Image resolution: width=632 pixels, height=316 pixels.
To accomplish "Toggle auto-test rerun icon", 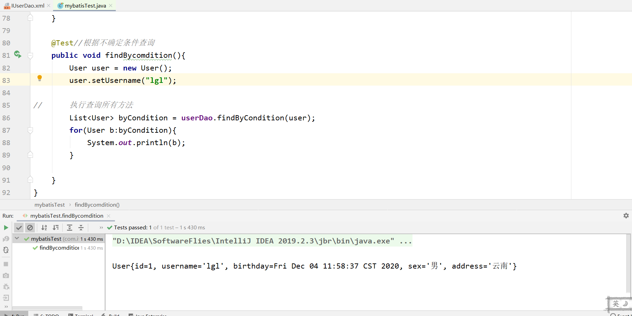I will click(x=6, y=250).
